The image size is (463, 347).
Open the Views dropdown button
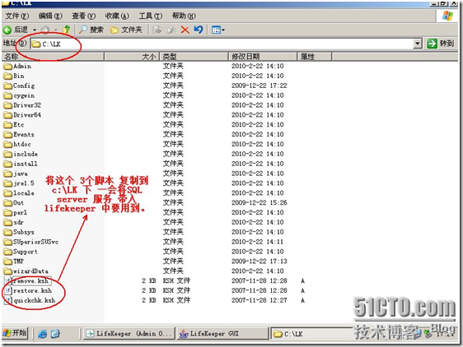pyautogui.click(x=218, y=30)
